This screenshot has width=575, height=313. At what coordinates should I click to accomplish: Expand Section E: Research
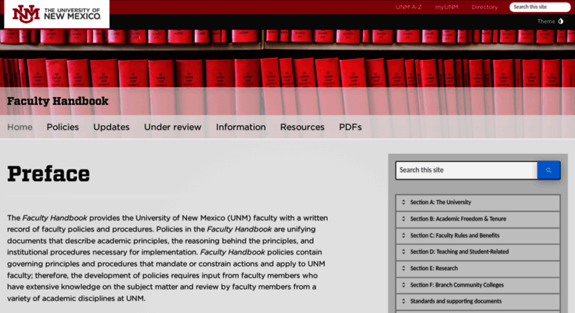[478, 269]
